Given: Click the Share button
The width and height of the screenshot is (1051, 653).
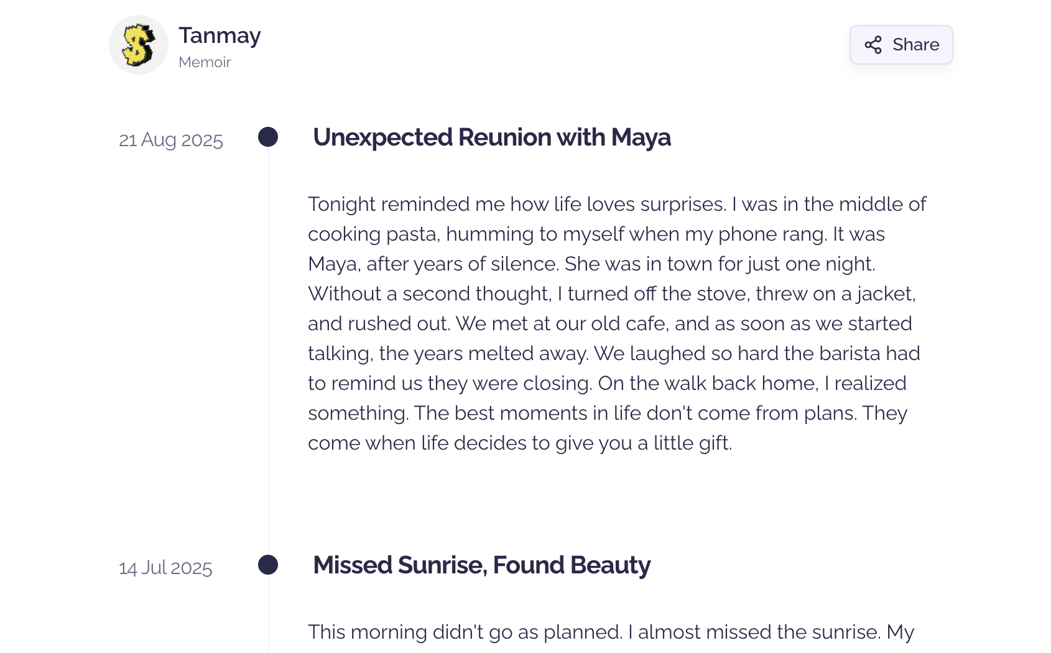Looking at the screenshot, I should (x=901, y=45).
